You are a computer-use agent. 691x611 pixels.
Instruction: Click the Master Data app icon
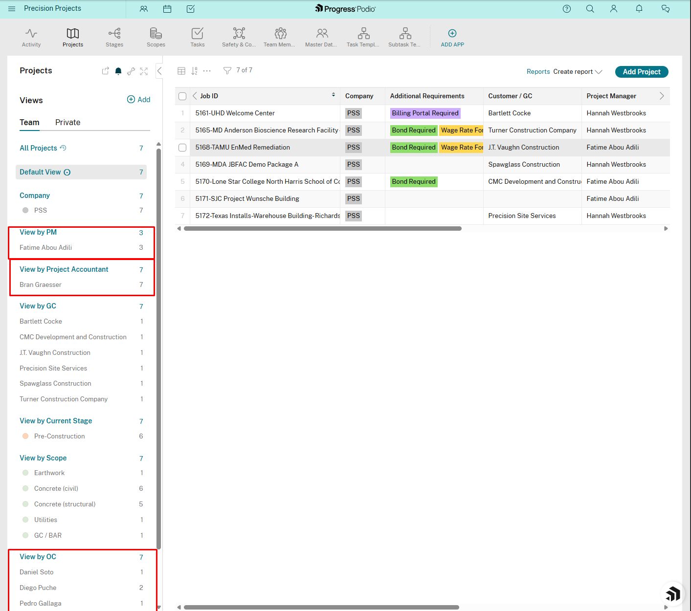coord(321,33)
